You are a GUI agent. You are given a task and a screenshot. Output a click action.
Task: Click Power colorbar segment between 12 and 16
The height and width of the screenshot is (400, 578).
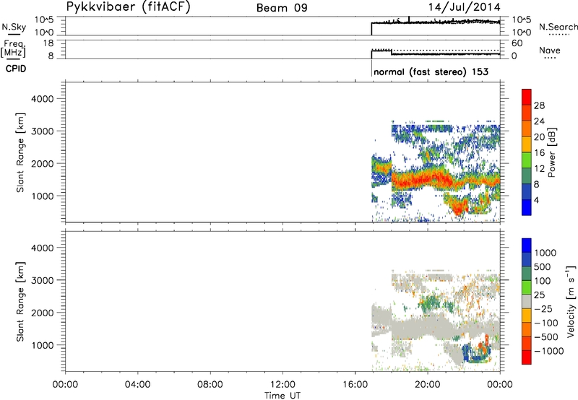click(x=527, y=160)
